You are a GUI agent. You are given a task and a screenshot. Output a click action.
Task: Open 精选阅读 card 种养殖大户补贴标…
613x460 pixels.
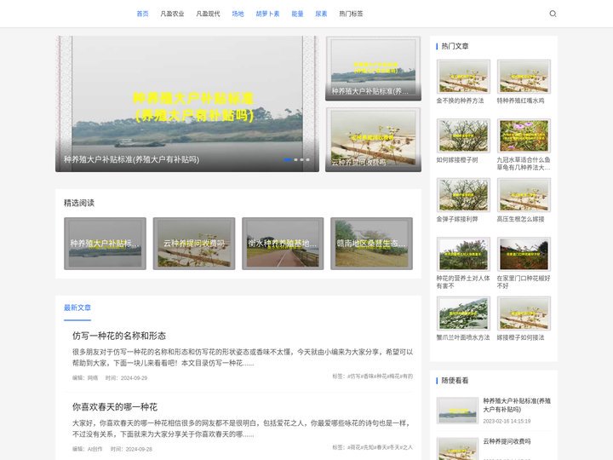(106, 244)
